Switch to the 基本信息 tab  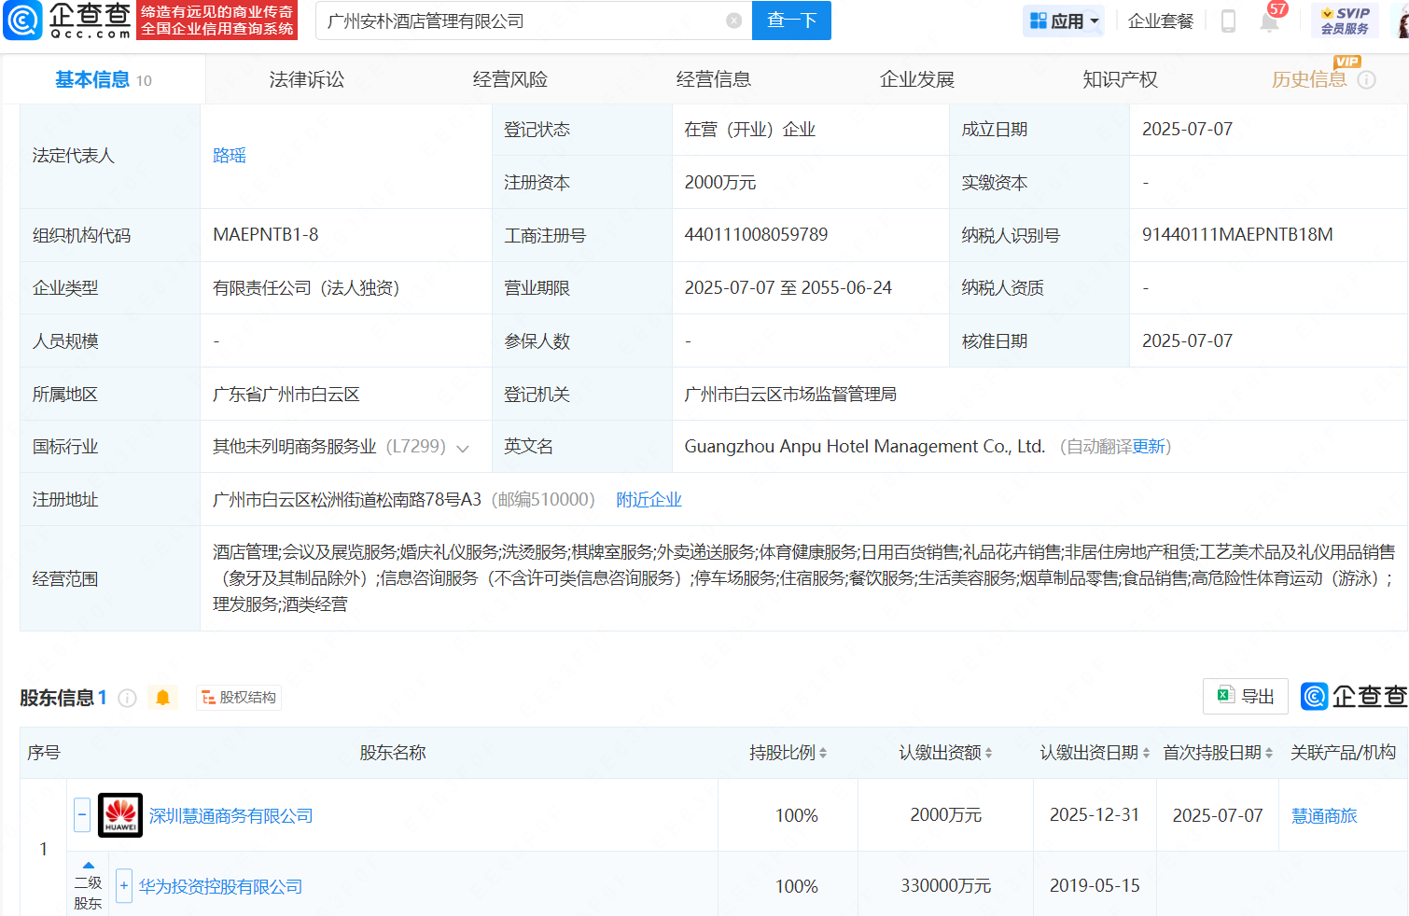[103, 80]
